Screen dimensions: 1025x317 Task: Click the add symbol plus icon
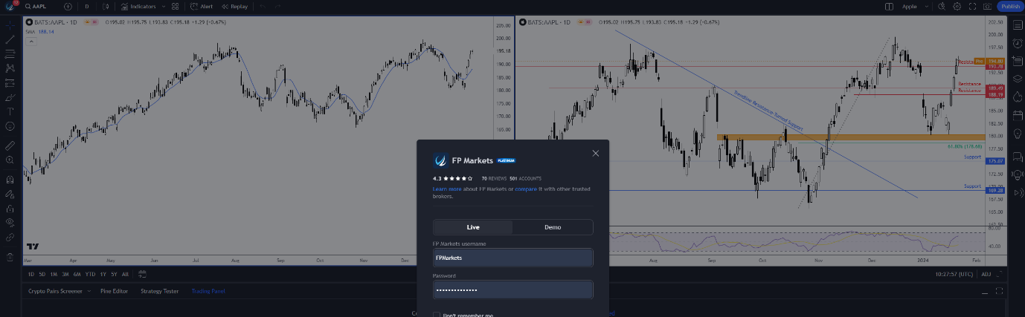(x=68, y=6)
